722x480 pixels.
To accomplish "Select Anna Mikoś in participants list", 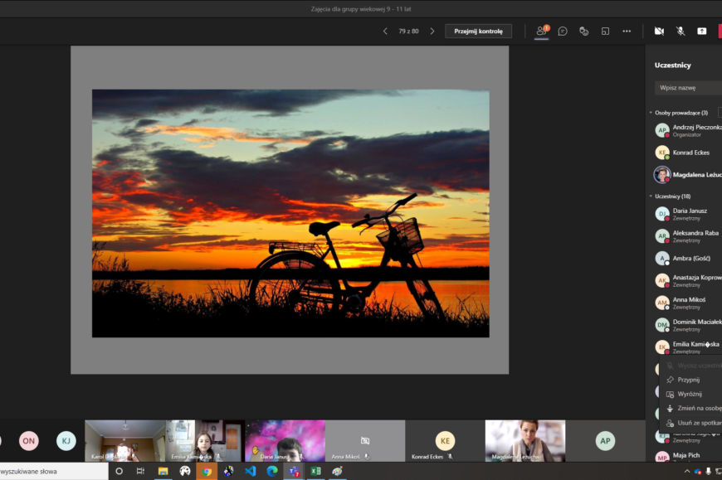I will pyautogui.click(x=686, y=303).
